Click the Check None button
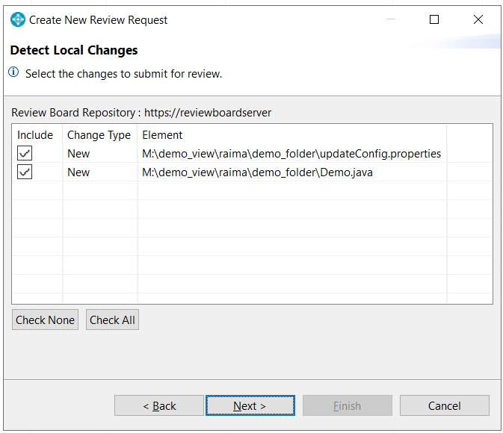Image resolution: width=503 pixels, height=433 pixels. pos(46,320)
